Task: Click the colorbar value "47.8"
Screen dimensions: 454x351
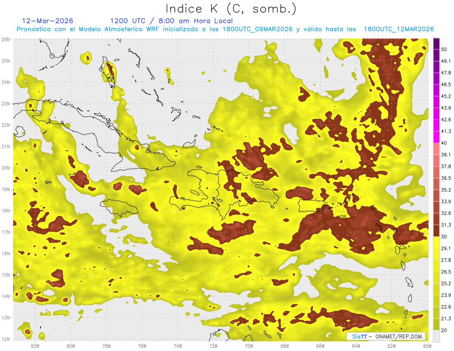Action: [446, 73]
